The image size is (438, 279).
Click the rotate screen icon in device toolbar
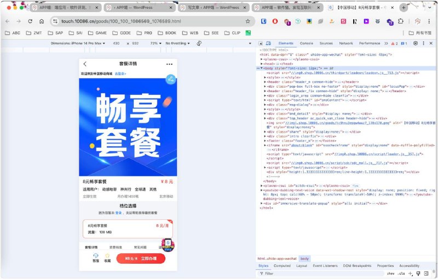[x=199, y=43]
